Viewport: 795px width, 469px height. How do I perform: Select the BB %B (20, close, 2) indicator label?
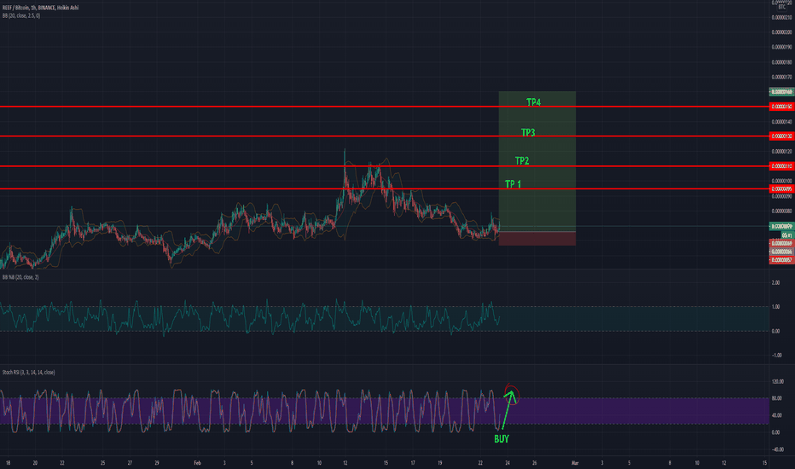click(20, 277)
